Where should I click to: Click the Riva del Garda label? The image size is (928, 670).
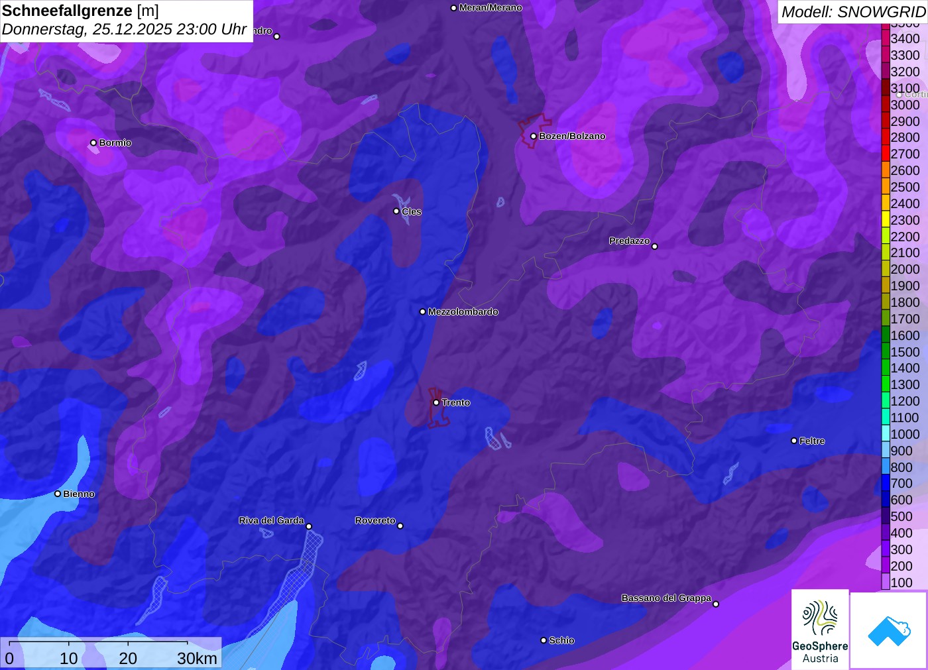click(271, 520)
